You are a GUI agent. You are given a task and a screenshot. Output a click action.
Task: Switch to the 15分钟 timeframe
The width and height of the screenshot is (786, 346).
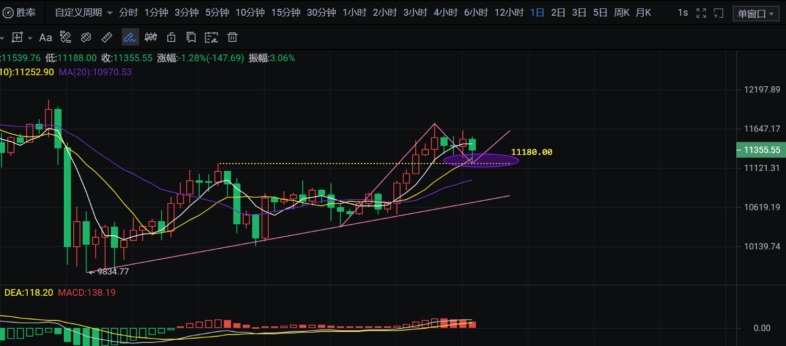click(x=286, y=13)
